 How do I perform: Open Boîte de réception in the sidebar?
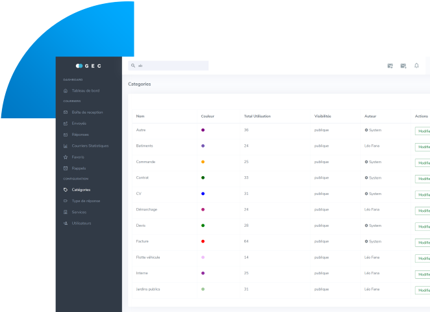click(x=87, y=112)
